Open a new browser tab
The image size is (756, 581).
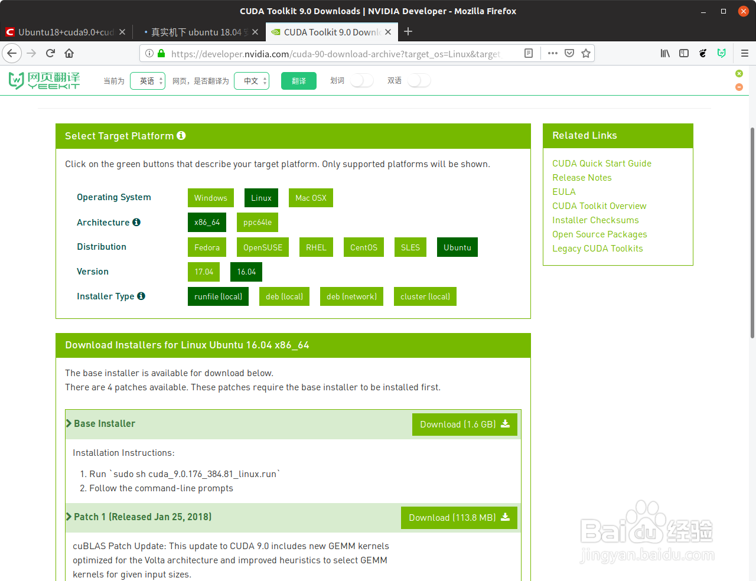tap(408, 32)
